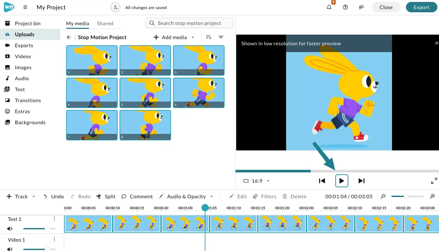The width and height of the screenshot is (439, 251).
Task: Click the sort media icon
Action: (209, 37)
